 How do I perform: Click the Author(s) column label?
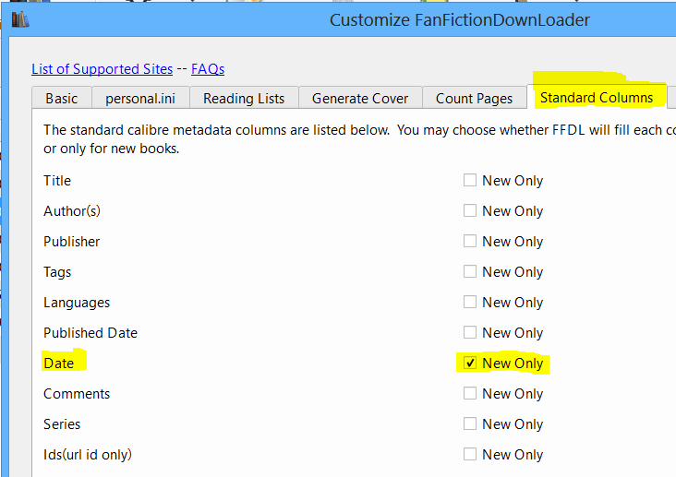pyautogui.click(x=72, y=211)
